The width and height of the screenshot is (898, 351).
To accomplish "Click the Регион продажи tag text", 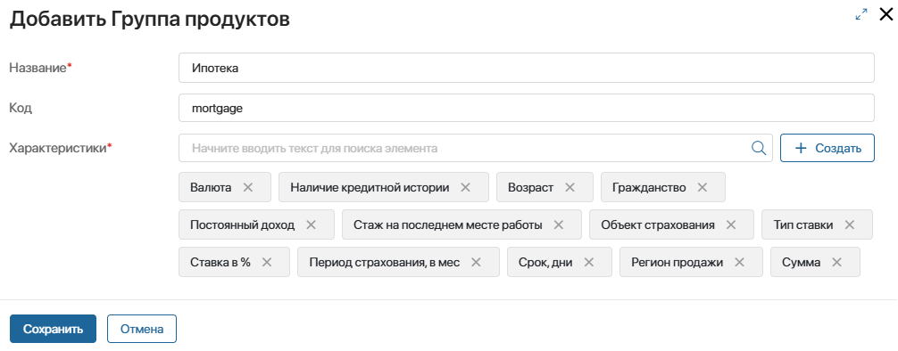I will pos(677,263).
